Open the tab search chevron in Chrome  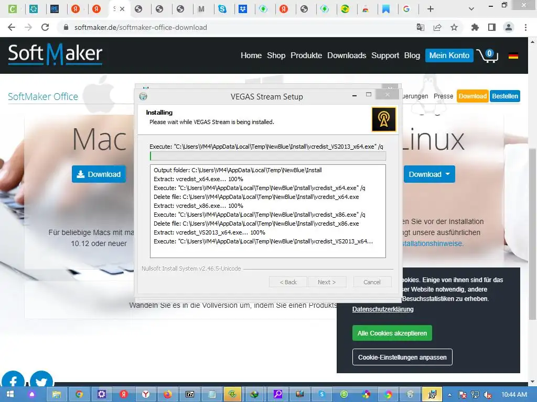(x=471, y=9)
